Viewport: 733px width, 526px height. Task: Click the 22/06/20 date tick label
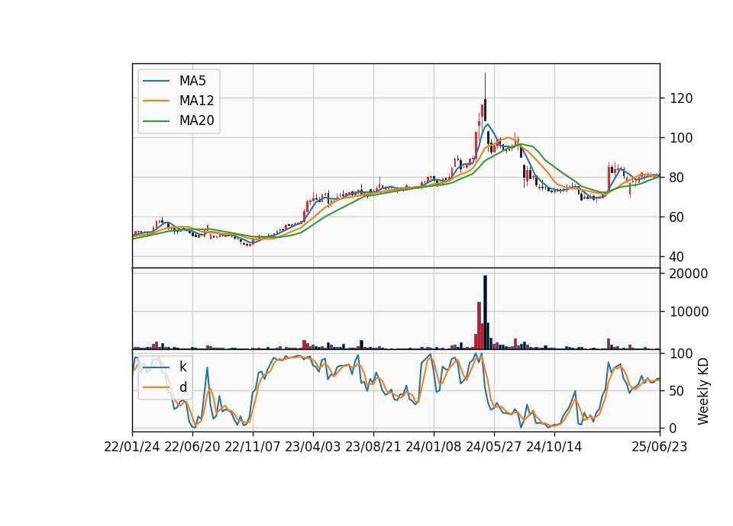192,447
